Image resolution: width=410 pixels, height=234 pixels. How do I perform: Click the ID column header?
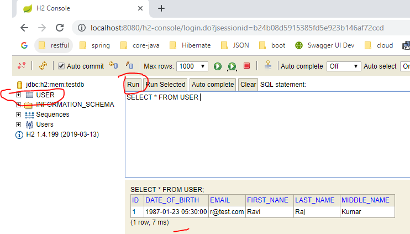137,200
